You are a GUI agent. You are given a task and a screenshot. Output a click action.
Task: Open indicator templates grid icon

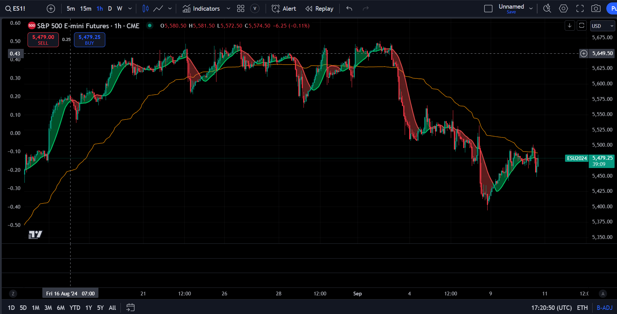(241, 9)
